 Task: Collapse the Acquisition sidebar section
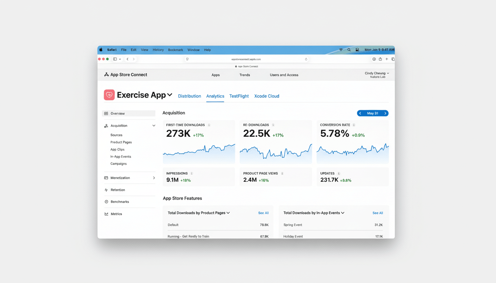[154, 126]
